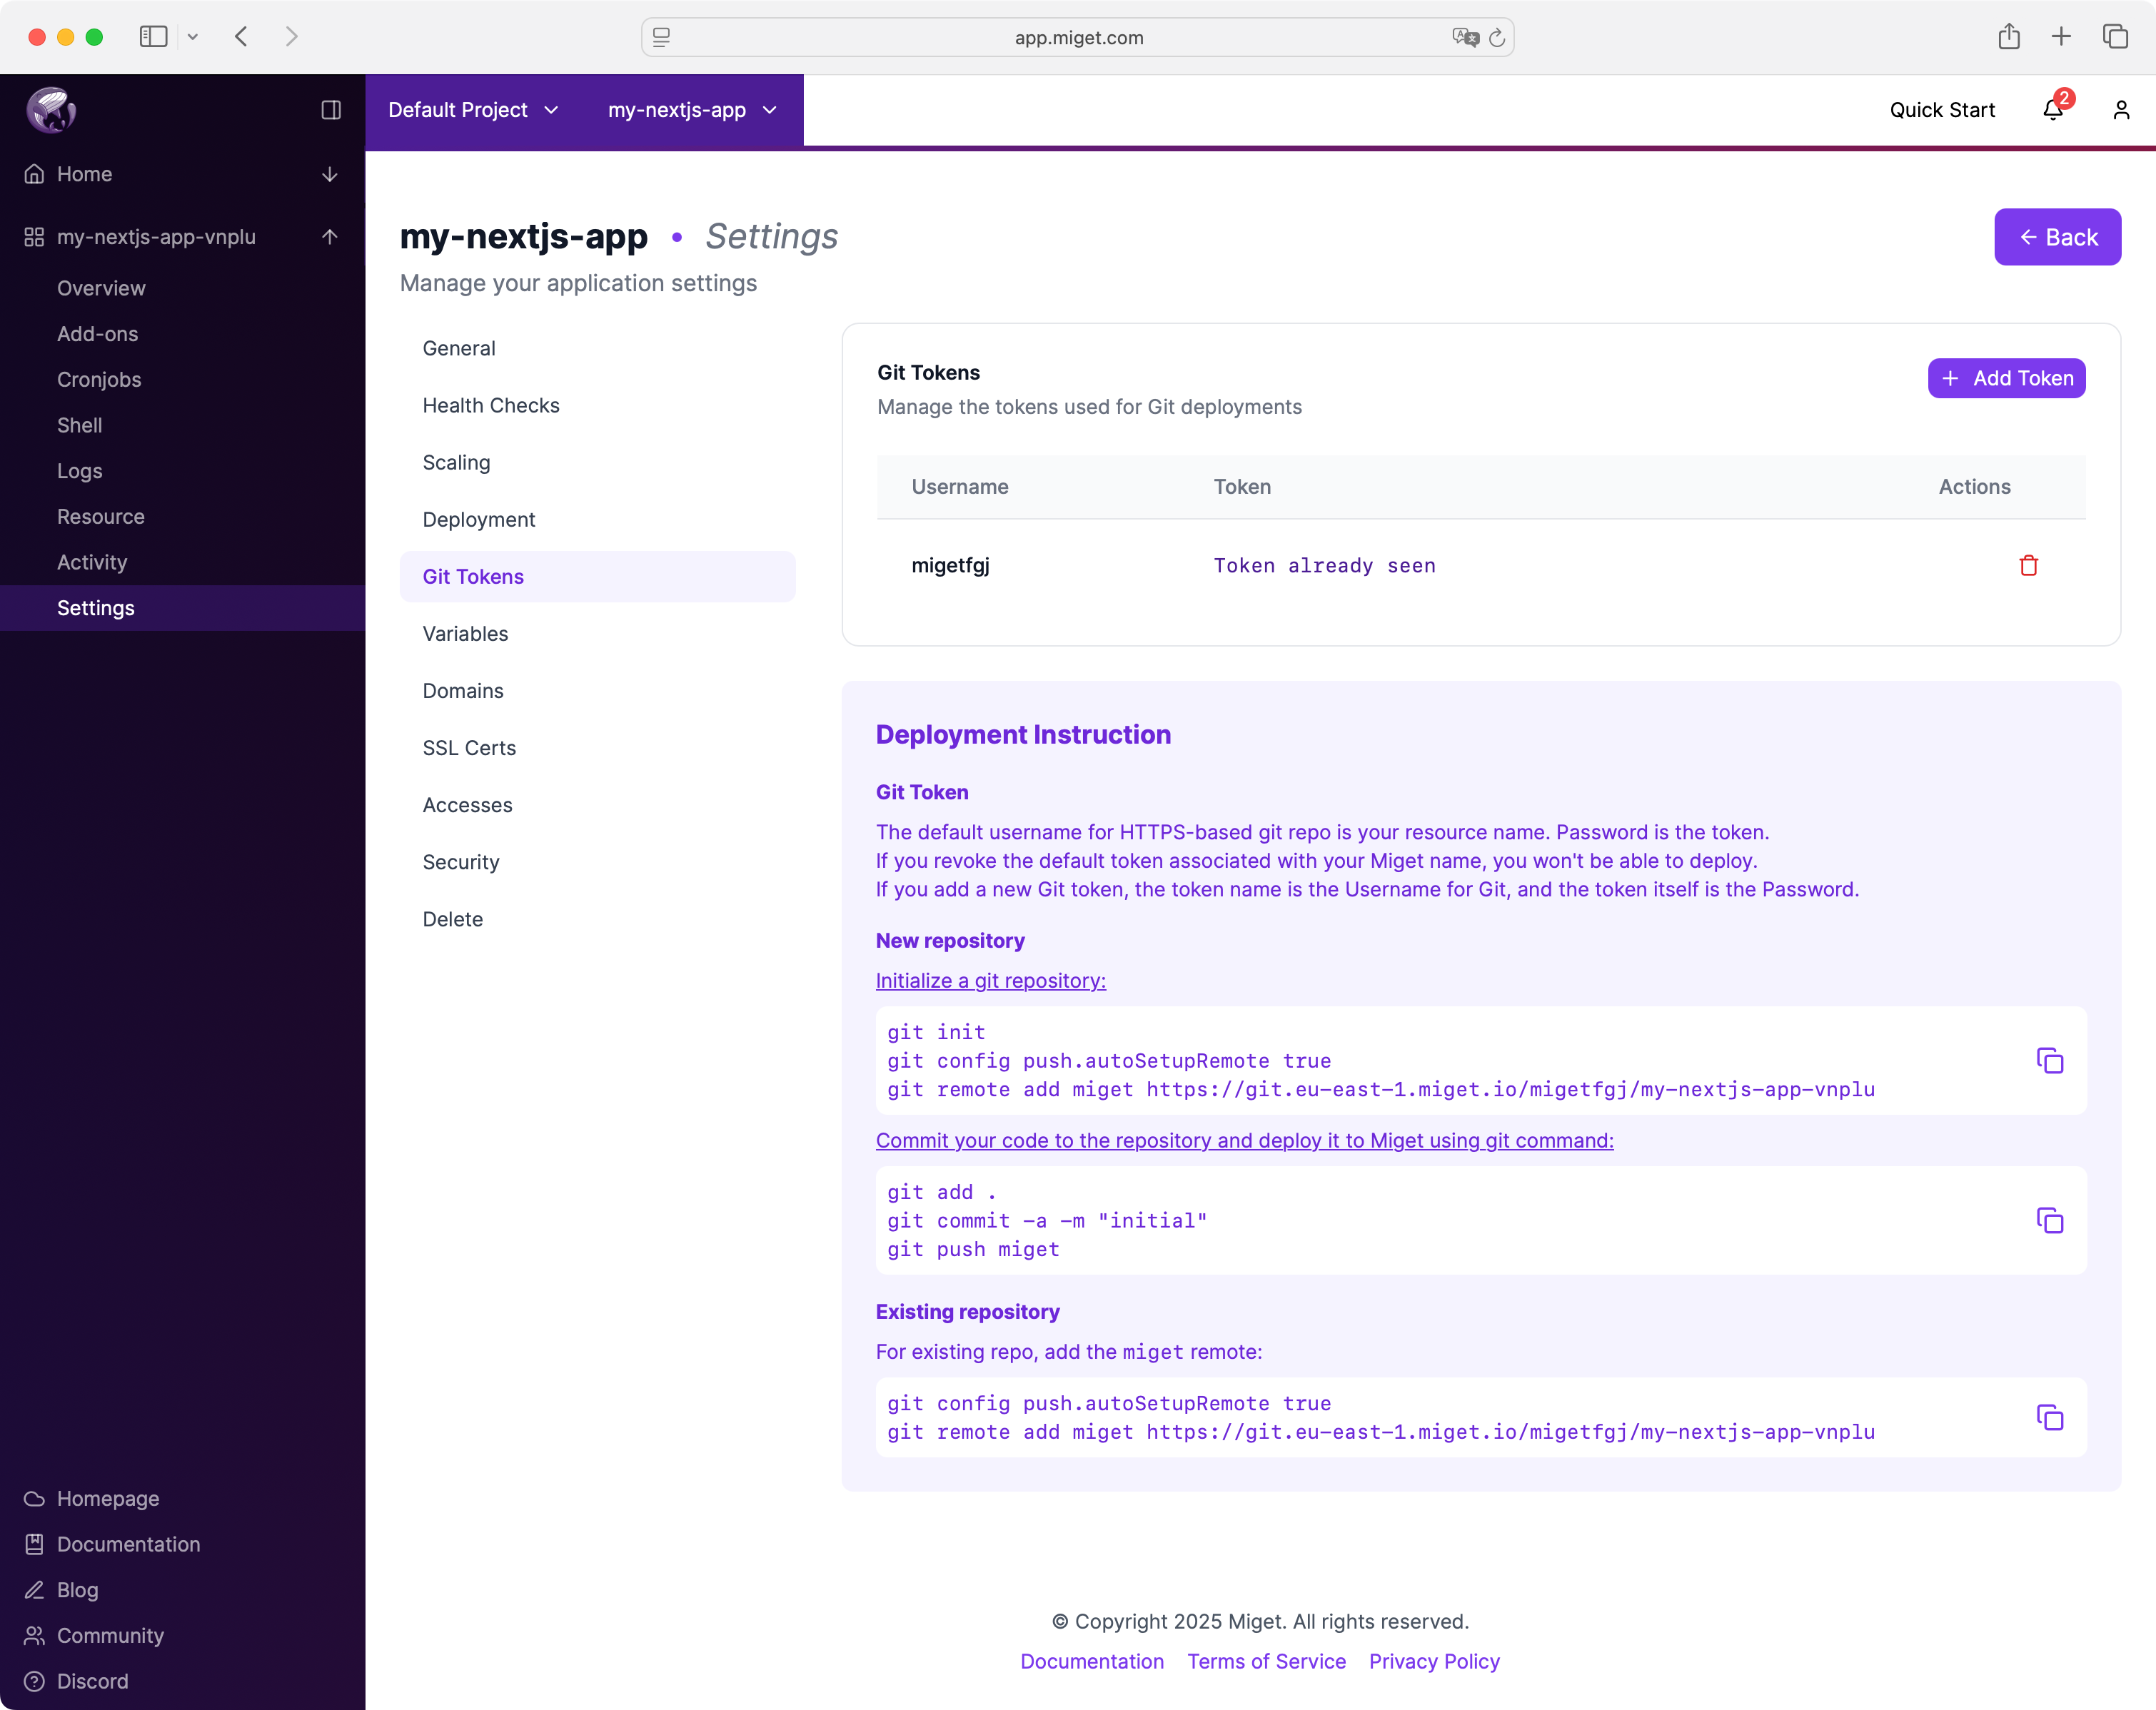Click the footer Documentation link
The height and width of the screenshot is (1710, 2156).
[x=1092, y=1661]
